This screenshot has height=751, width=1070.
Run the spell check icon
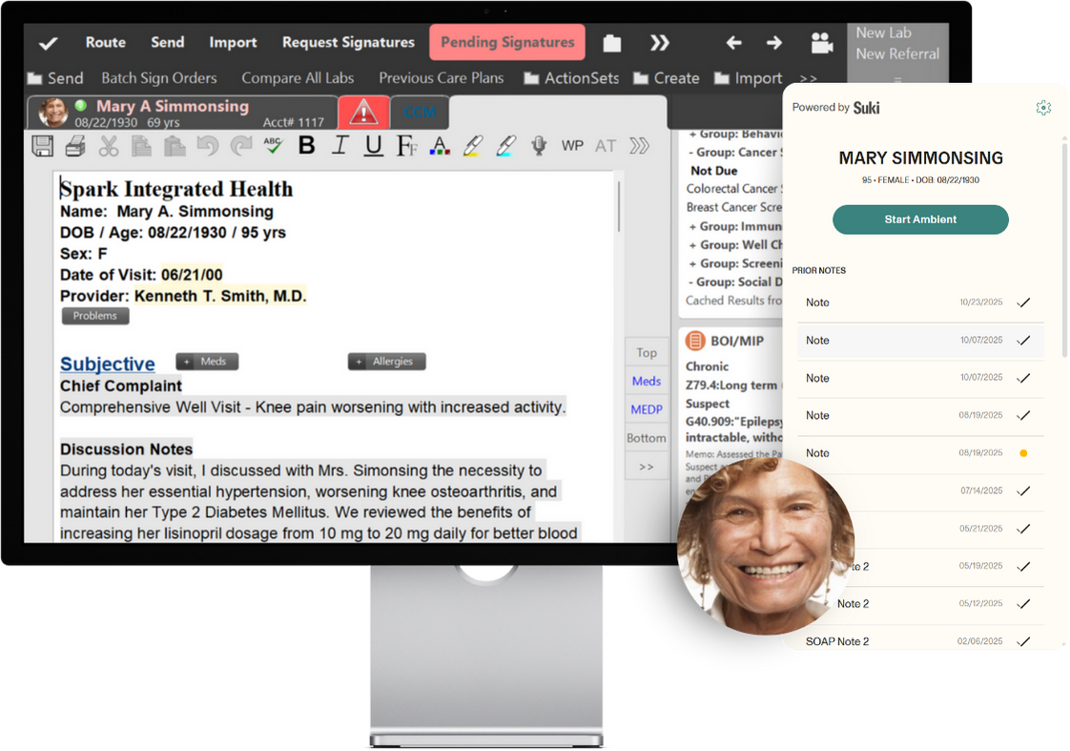pyautogui.click(x=273, y=146)
